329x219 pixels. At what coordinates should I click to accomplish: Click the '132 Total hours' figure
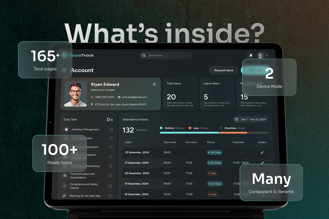pyautogui.click(x=135, y=130)
